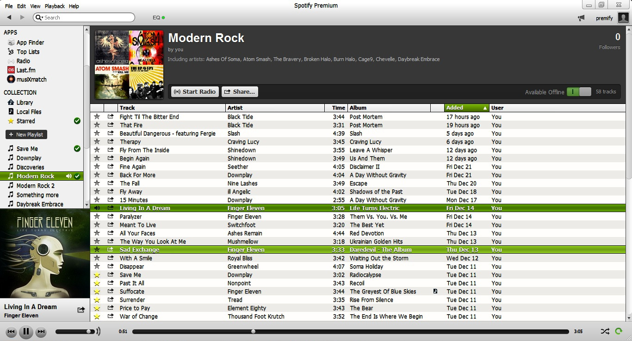Create a New Playlist
The image size is (632, 341).
(26, 134)
